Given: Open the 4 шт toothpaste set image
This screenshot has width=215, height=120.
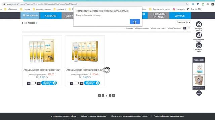Looking at the screenshot, I should 42,51.
